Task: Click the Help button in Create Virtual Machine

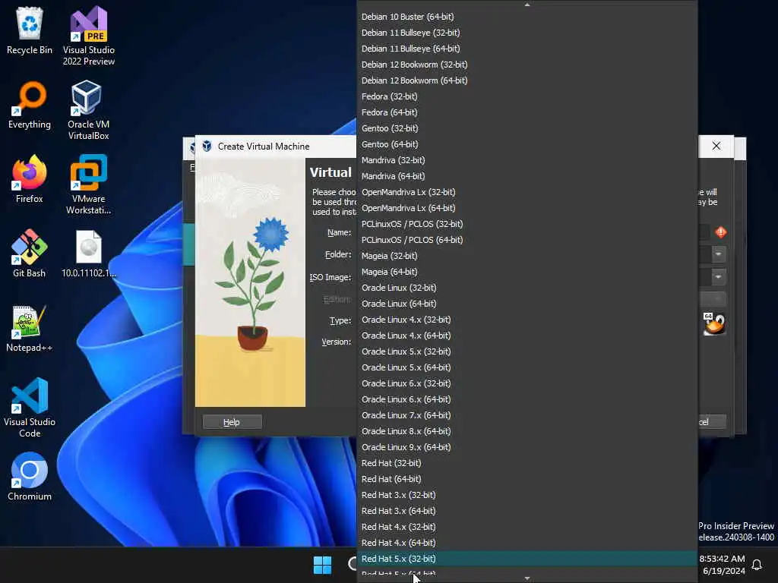Action: [232, 422]
